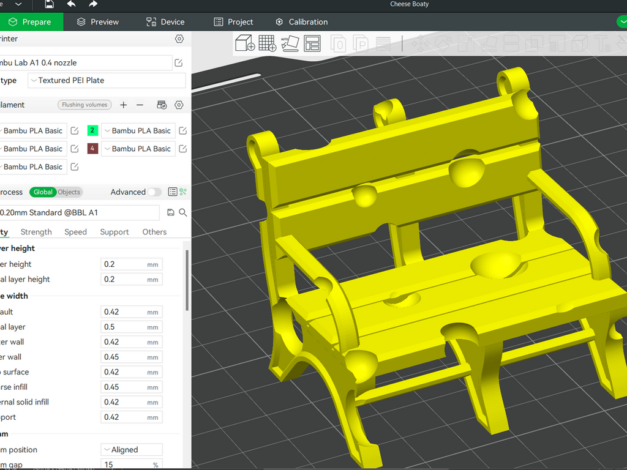Select the Global process mode
The image size is (627, 470).
(x=43, y=192)
